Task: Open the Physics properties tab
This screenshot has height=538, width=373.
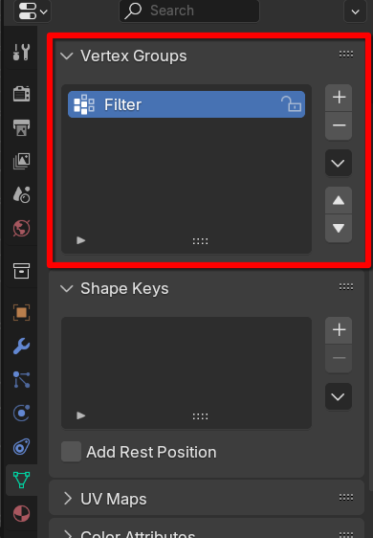Action: pos(21,413)
